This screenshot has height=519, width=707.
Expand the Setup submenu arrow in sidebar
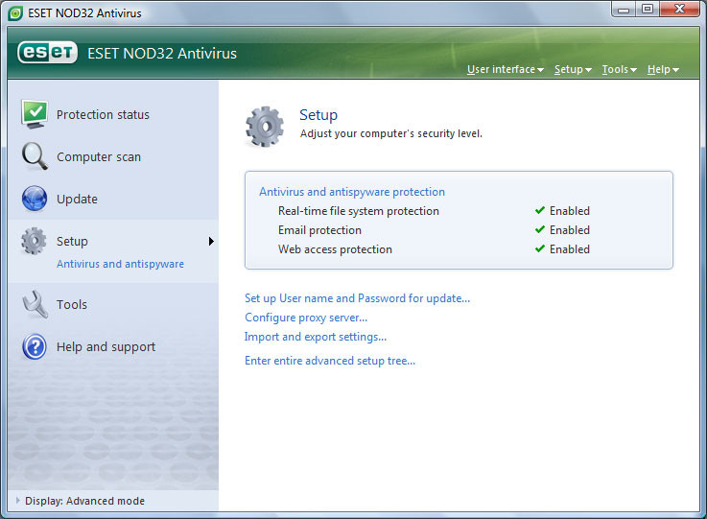[211, 241]
